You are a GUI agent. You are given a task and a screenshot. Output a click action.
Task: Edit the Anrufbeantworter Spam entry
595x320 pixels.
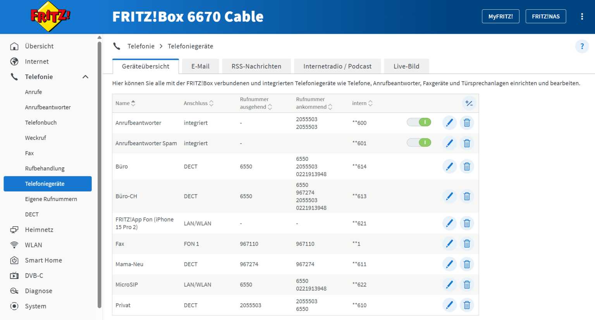click(449, 143)
